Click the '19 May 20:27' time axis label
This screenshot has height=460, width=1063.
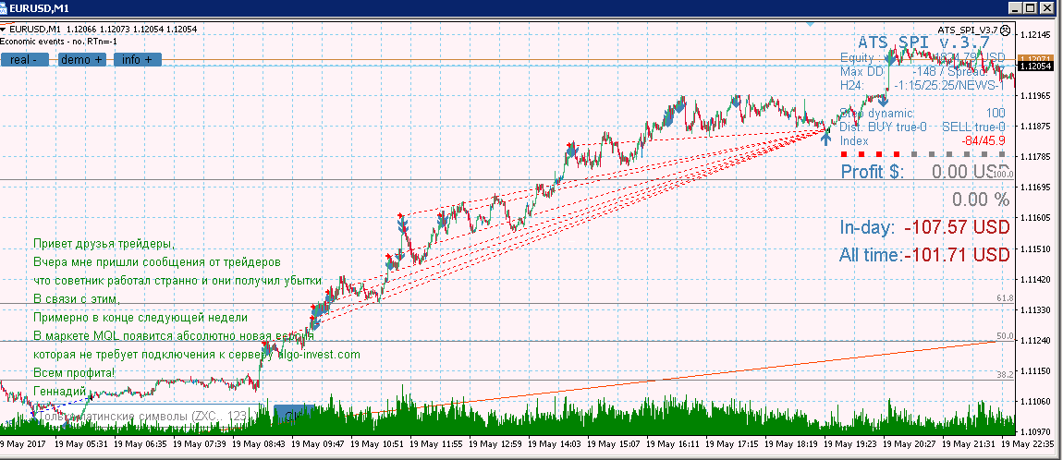point(910,444)
